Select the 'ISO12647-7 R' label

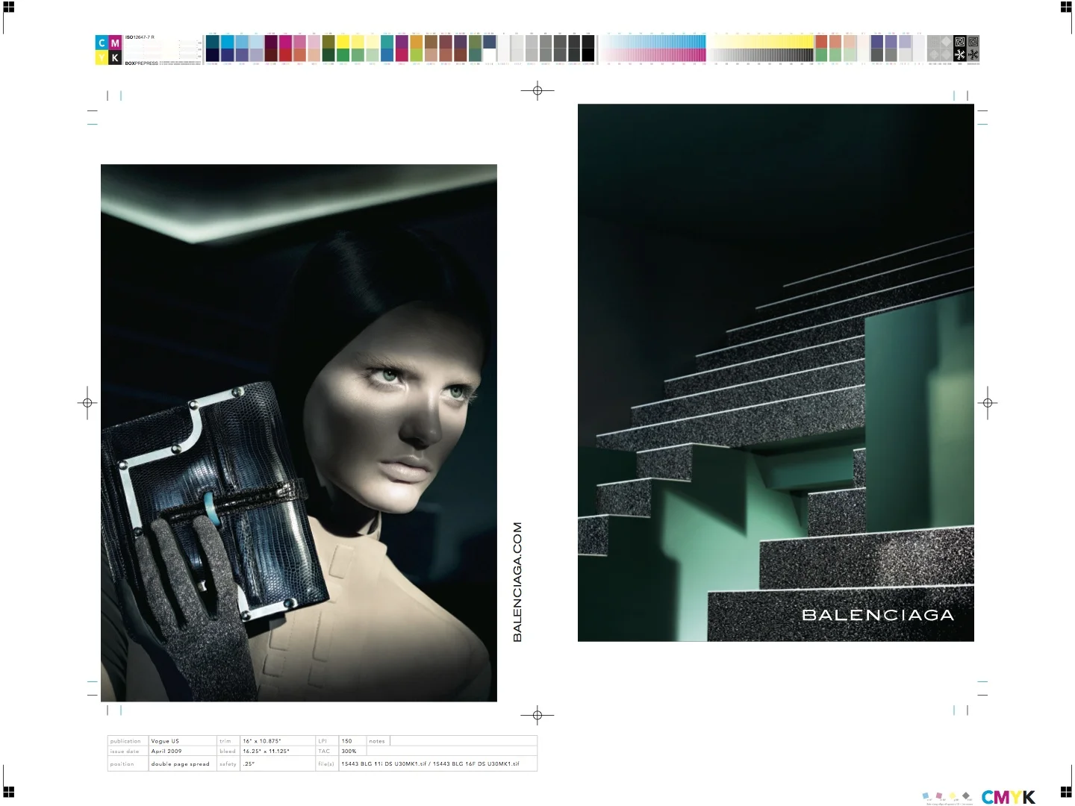tap(140, 37)
